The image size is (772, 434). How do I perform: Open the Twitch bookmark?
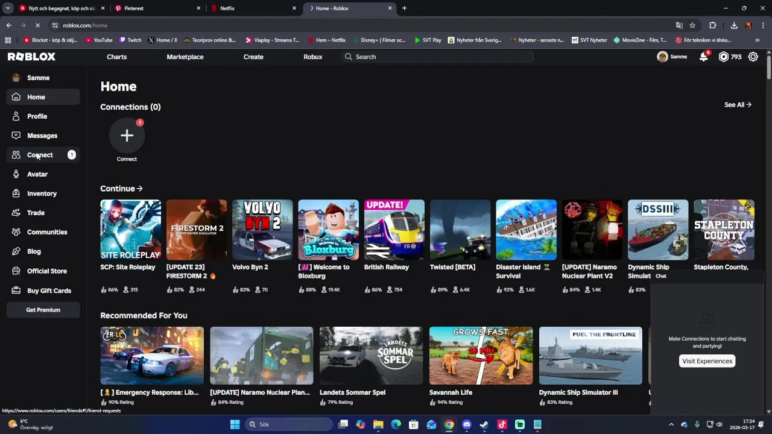(x=130, y=40)
